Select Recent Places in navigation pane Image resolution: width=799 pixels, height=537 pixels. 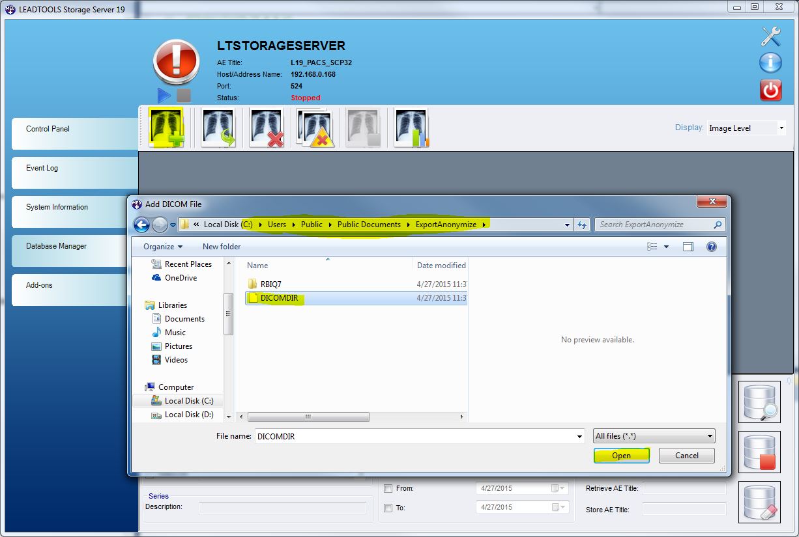(188, 264)
